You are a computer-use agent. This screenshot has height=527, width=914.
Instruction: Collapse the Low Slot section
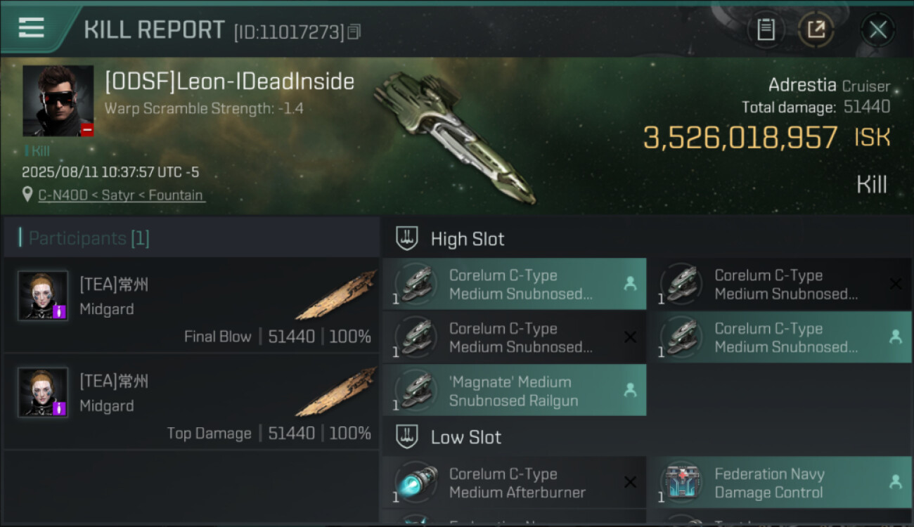click(x=407, y=437)
